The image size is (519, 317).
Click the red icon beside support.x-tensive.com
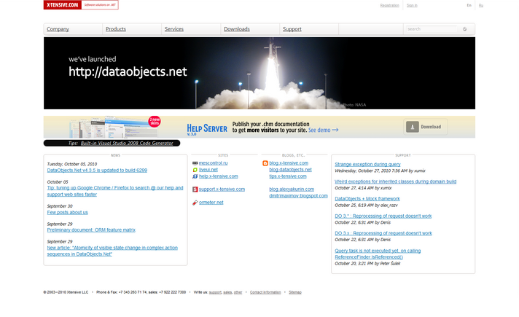[x=195, y=189]
